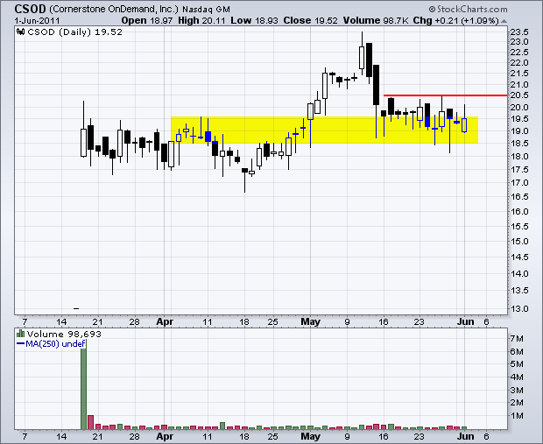Click the company name Cornerstone OnDemand, Inc.

pos(114,9)
